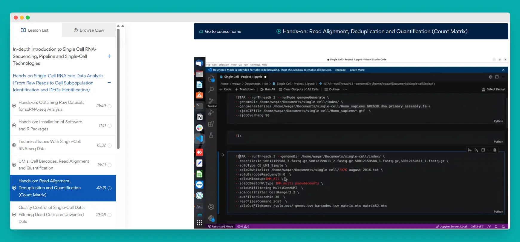This screenshot has height=242, width=520.
Task: Click the cell toolbar's Execute Cell and Below icon
Action: point(476,150)
